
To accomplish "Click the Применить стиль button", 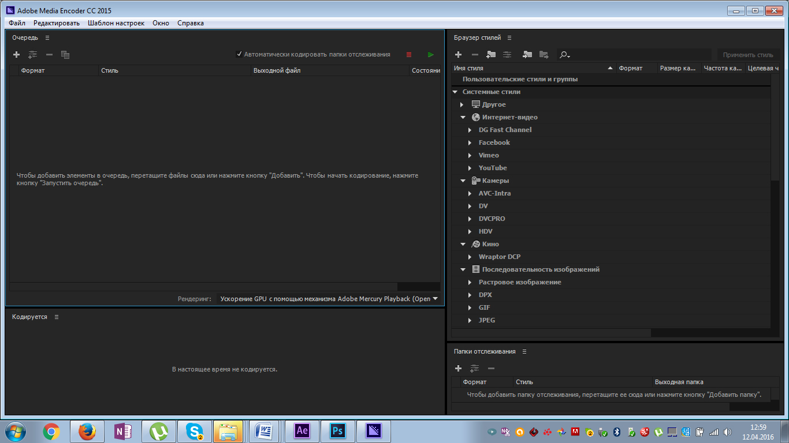I will coord(748,55).
